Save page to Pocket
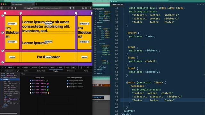 (x=70, y=8)
